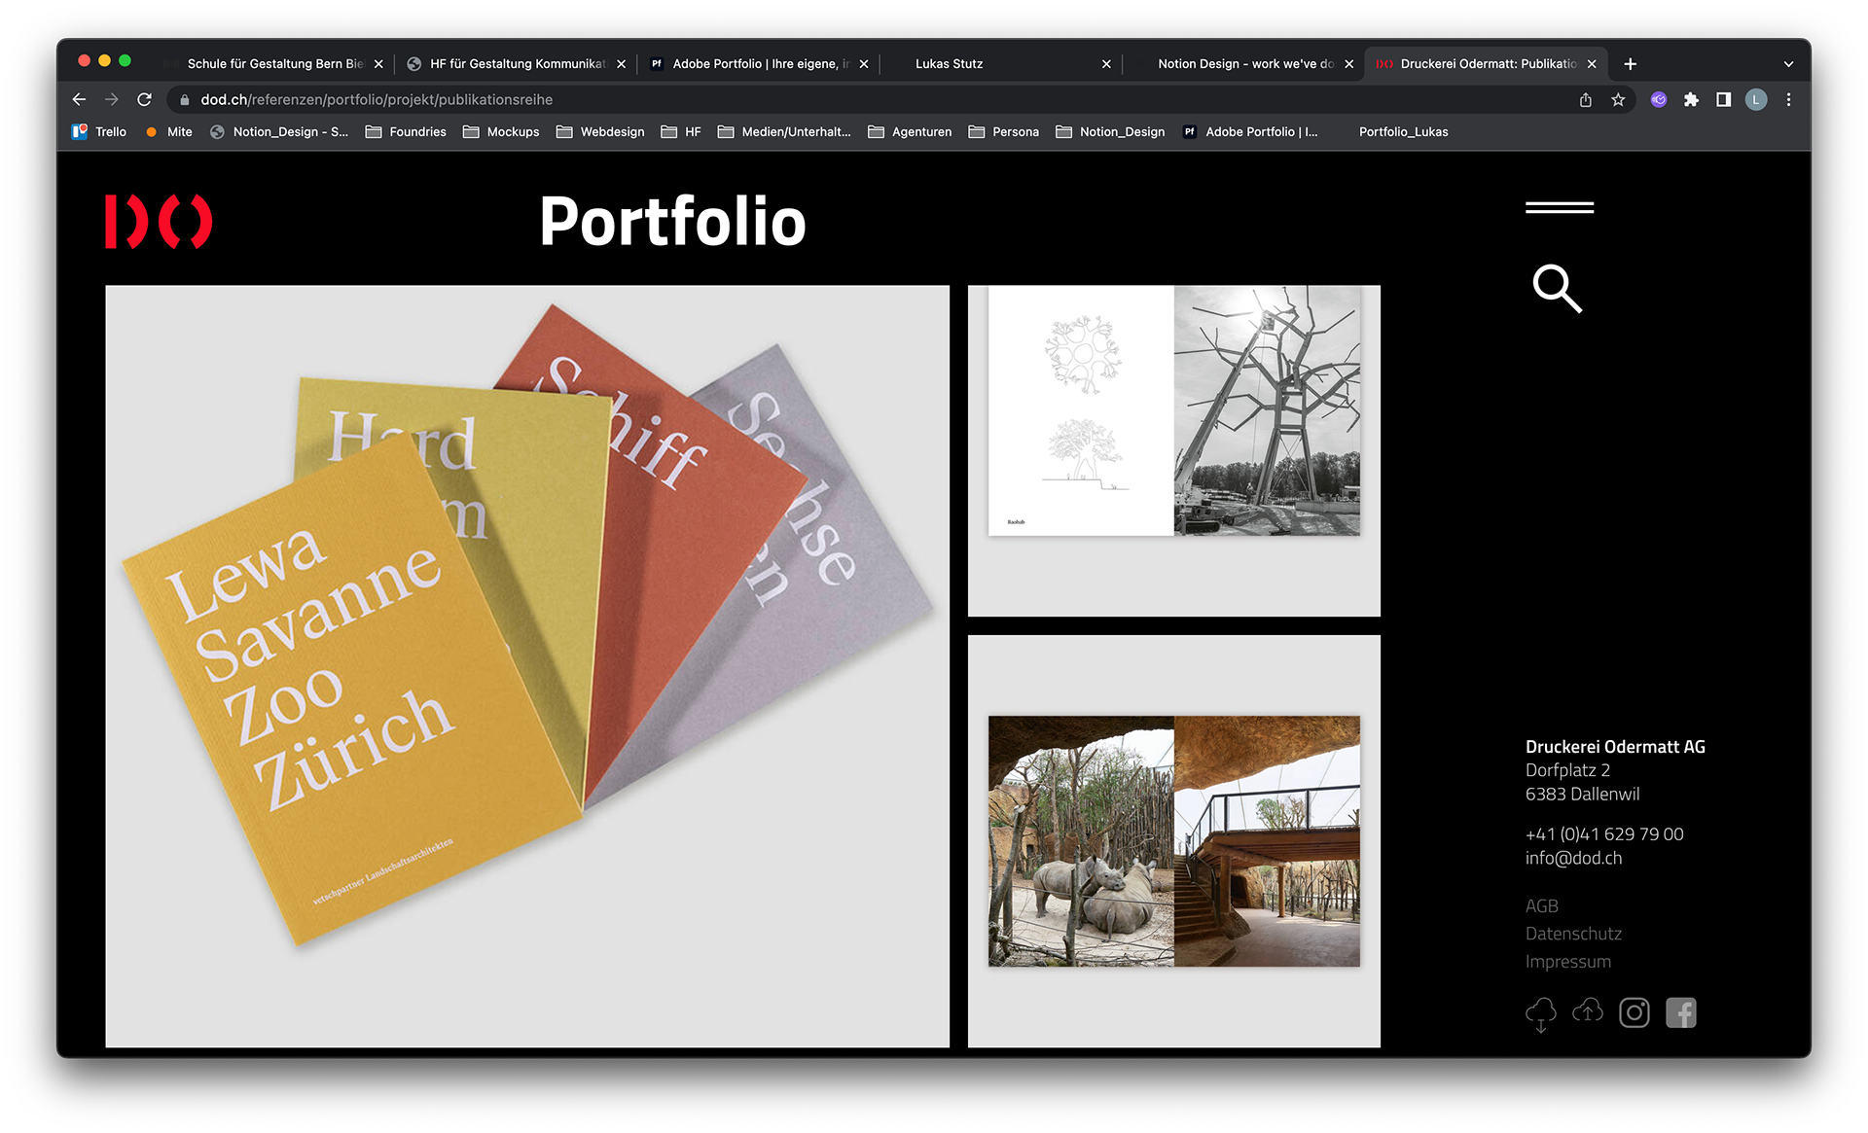This screenshot has height=1133, width=1868.
Task: Open the rhino enclosure spread image
Action: [x=1173, y=841]
